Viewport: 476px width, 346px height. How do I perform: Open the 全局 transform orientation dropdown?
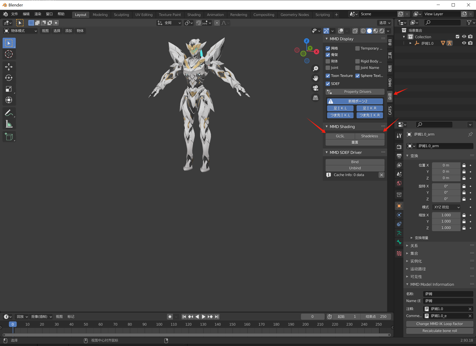[169, 23]
